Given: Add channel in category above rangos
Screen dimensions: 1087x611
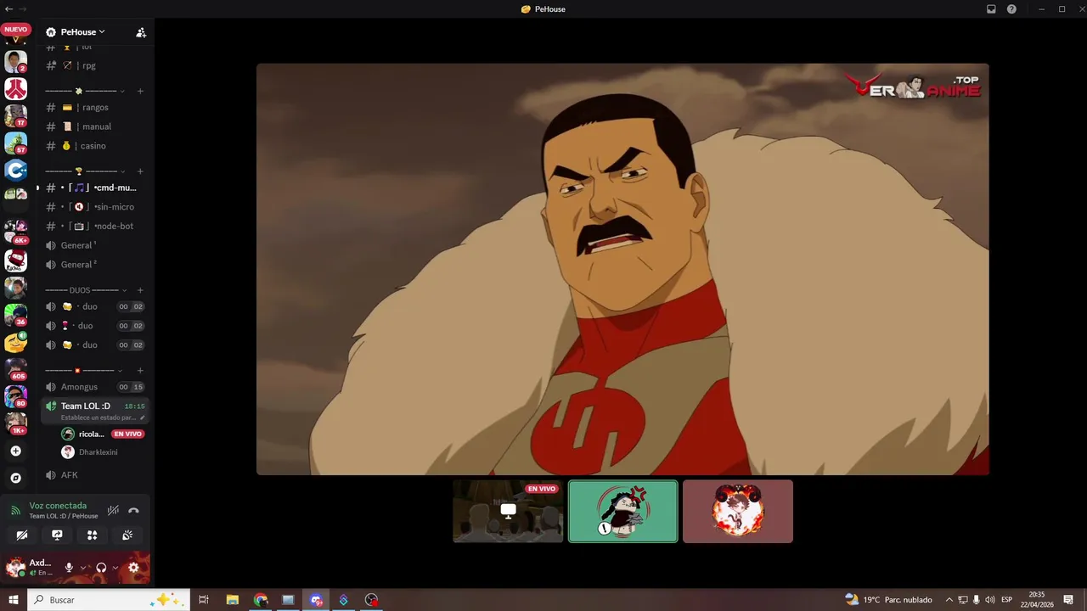Looking at the screenshot, I should pos(140,91).
